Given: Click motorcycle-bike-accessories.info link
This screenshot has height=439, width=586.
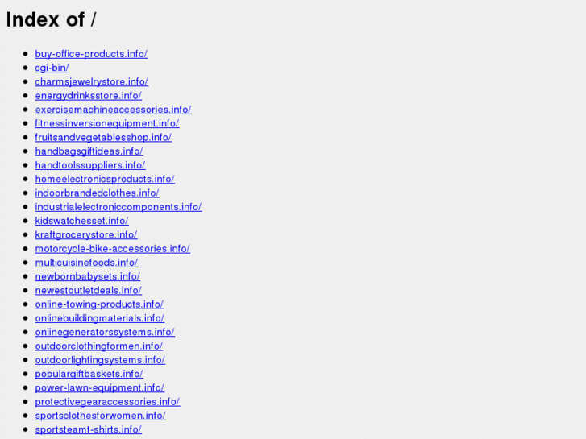Looking at the screenshot, I should pos(113,248).
